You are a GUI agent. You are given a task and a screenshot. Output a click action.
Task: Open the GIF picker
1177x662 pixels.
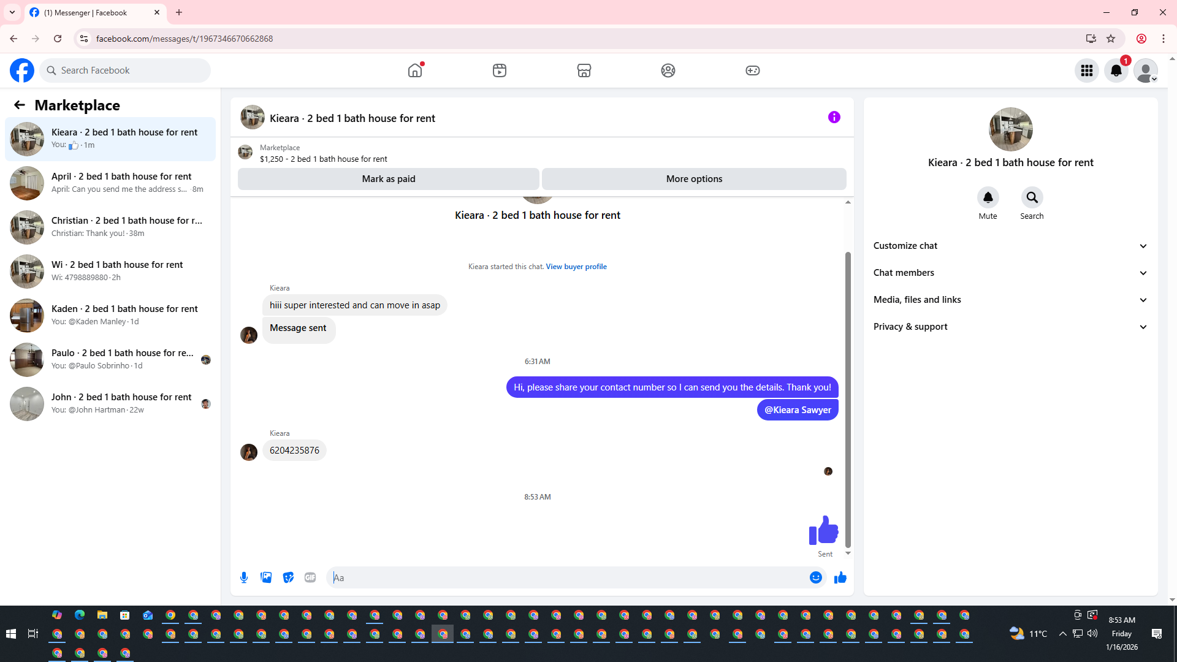point(310,577)
